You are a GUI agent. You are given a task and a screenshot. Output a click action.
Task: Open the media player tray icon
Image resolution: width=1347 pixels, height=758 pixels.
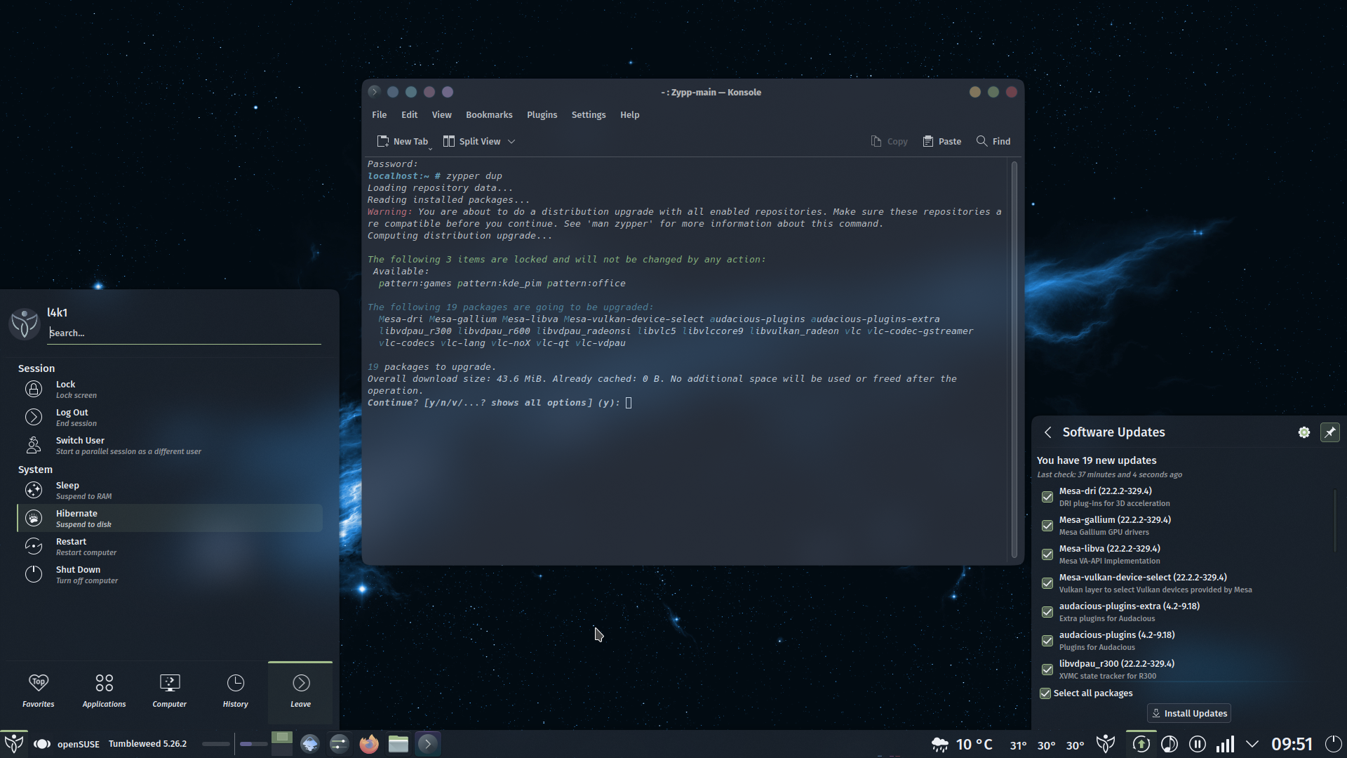coord(1170,744)
